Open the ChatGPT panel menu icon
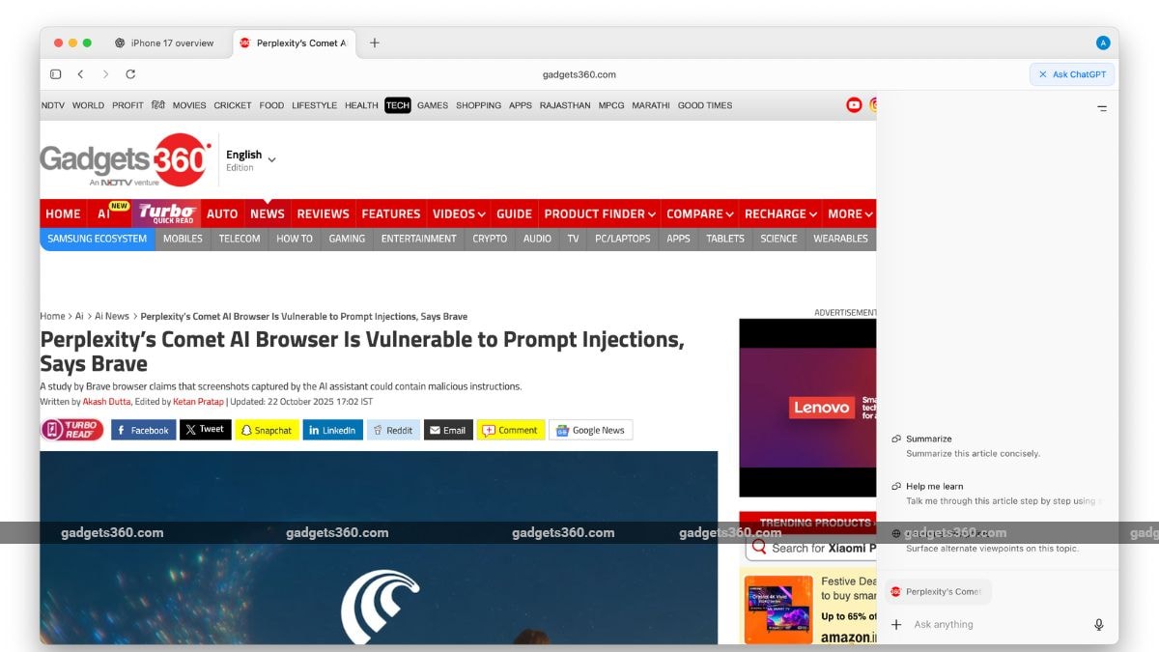Viewport: 1159px width, 652px height. [1102, 109]
